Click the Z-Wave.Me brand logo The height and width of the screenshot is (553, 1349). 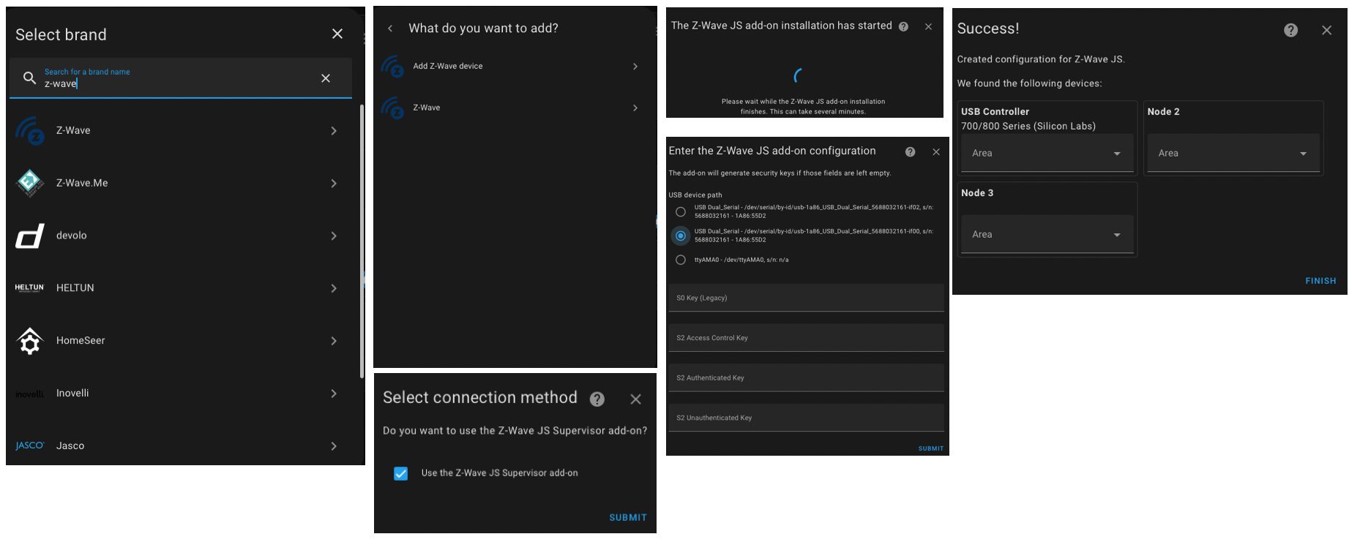point(30,184)
